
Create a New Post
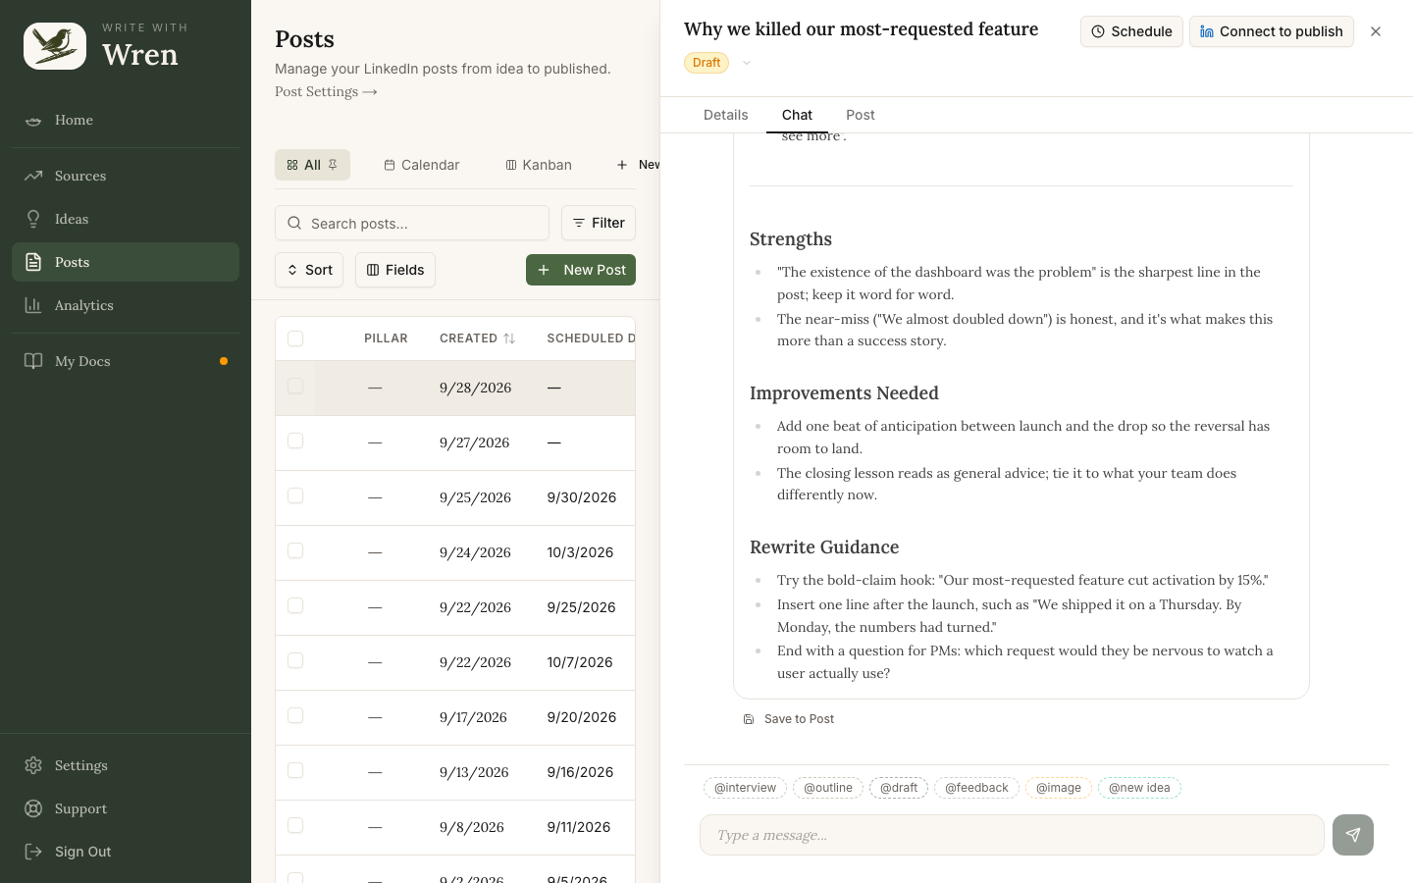[x=581, y=270]
